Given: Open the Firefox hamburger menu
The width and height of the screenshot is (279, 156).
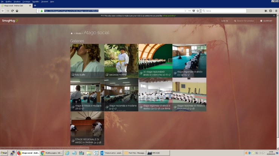Looking at the screenshot, I should [x=276, y=11].
